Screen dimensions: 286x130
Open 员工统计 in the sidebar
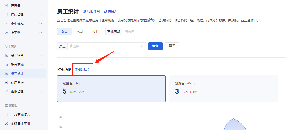(x=23, y=74)
